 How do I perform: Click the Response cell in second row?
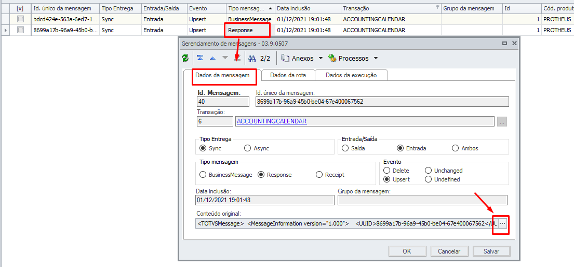pyautogui.click(x=250, y=30)
